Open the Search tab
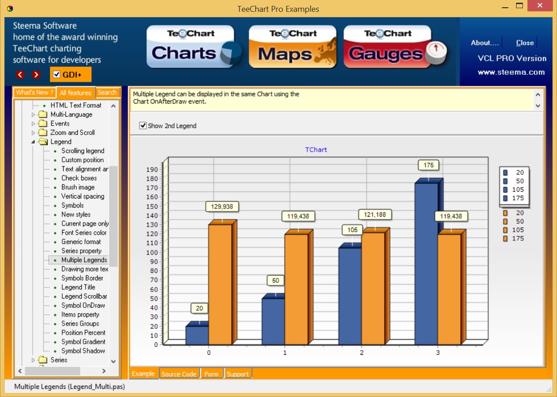Image resolution: width=557 pixels, height=397 pixels. pos(107,92)
